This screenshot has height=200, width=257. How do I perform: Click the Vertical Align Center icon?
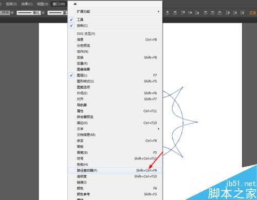pos(190,13)
